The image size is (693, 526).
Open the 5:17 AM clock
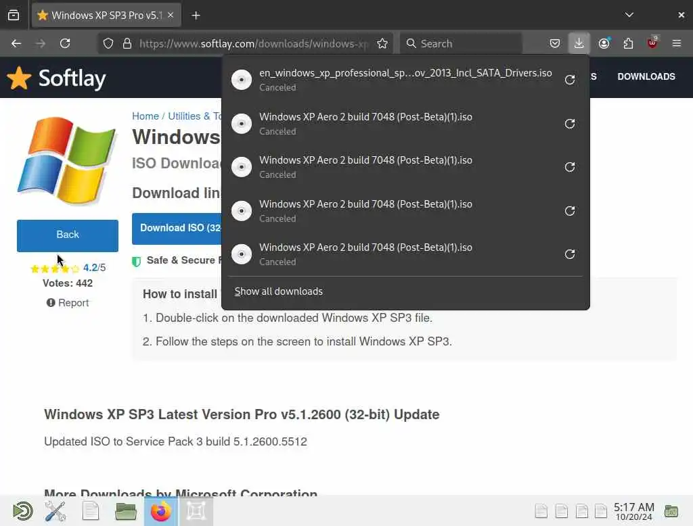click(633, 511)
